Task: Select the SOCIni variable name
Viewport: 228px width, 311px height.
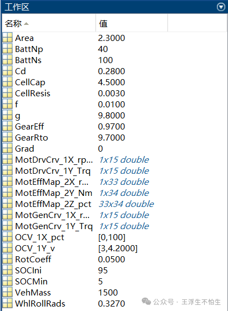Action: click(28, 271)
